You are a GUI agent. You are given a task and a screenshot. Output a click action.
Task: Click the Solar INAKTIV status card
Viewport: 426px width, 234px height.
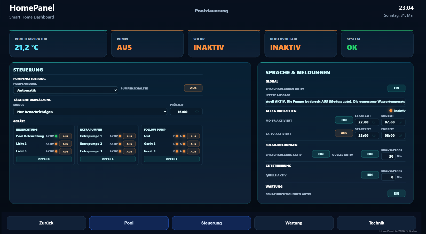224,44
